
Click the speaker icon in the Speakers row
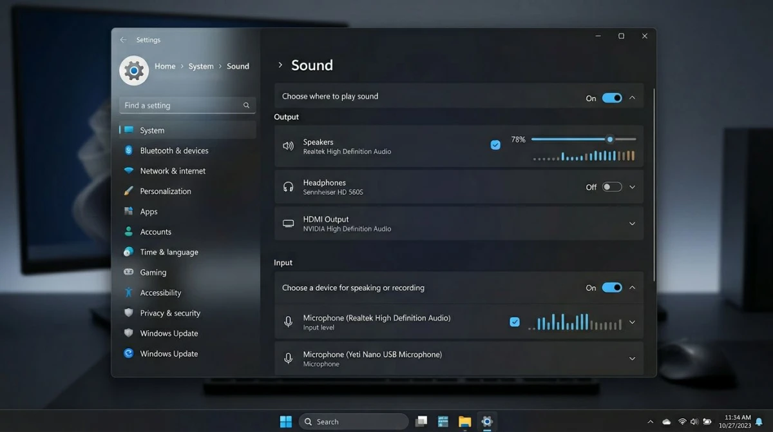pos(288,146)
